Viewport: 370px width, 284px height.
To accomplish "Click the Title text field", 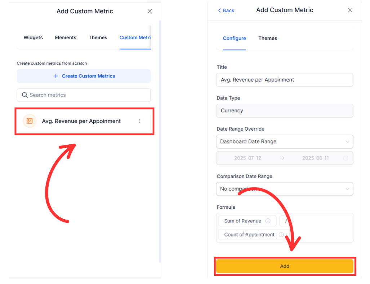I will (285, 80).
